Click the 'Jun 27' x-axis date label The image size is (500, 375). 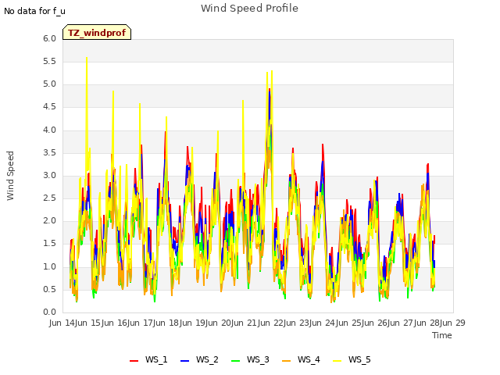[402, 323]
